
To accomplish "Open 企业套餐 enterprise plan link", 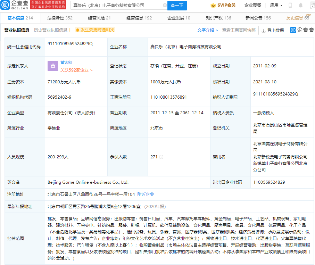I will tap(253, 5).
